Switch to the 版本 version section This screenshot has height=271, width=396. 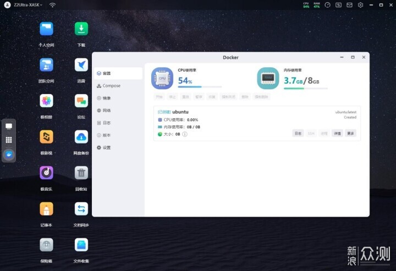coord(118,135)
